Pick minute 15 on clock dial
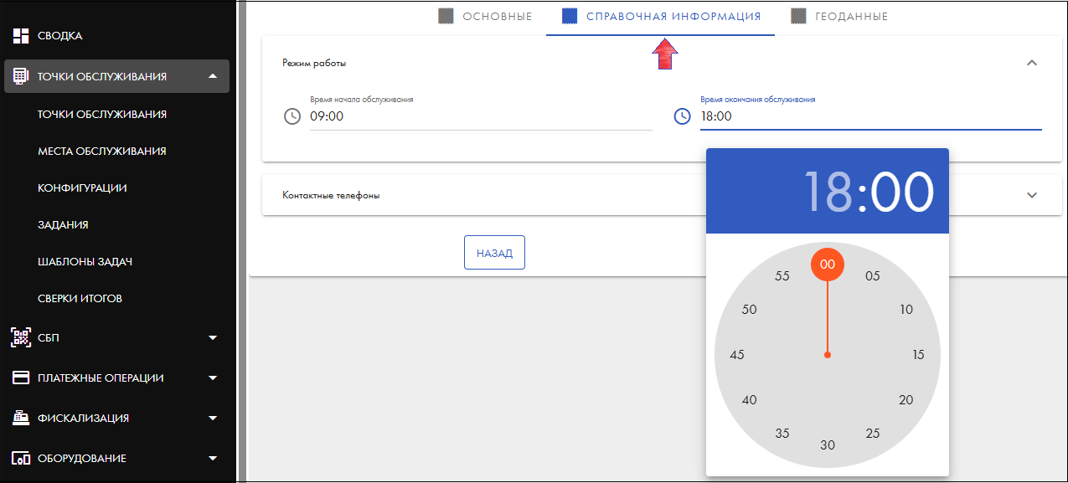This screenshot has height=483, width=1068. (x=918, y=355)
